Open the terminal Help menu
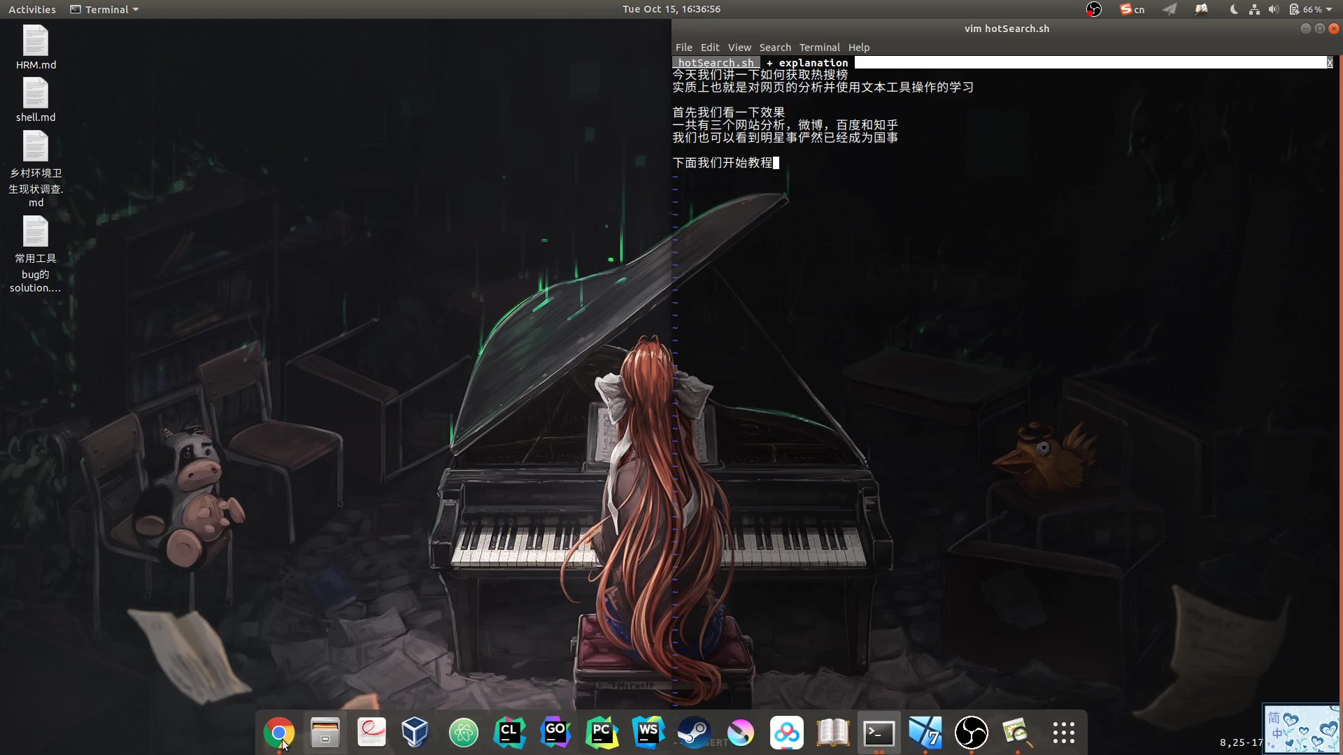Image resolution: width=1343 pixels, height=755 pixels. point(859,48)
